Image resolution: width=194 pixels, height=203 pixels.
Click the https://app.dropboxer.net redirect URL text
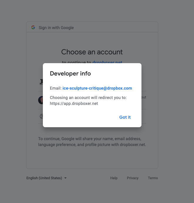[74, 103]
